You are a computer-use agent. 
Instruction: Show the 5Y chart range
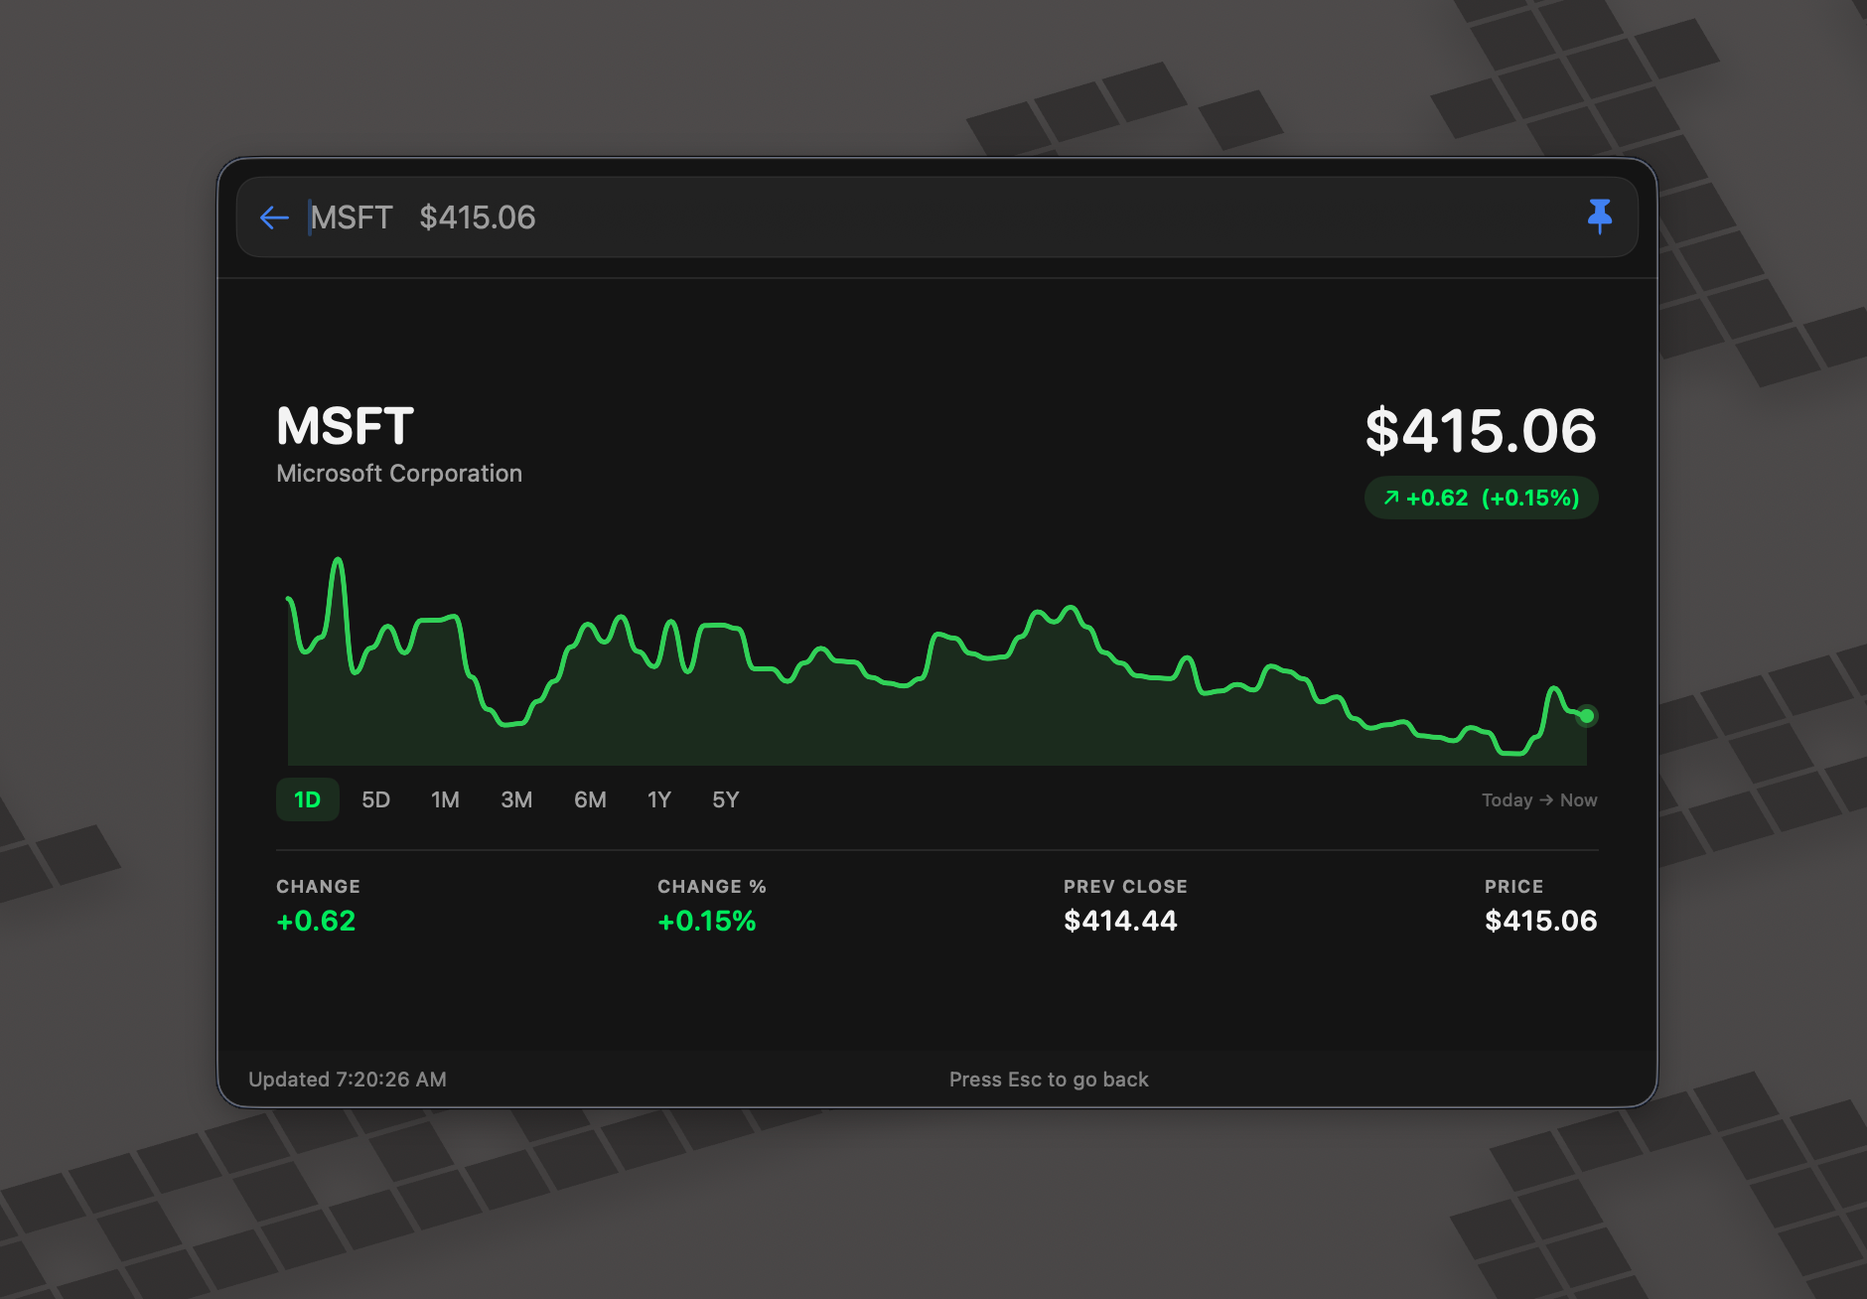pyautogui.click(x=726, y=799)
